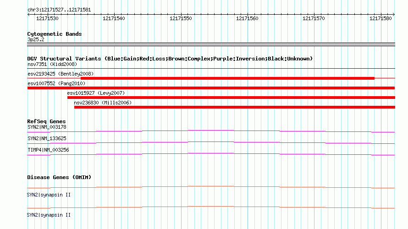Select the Cytogenetic Bands track title
408x229 pixels.
coord(55,34)
